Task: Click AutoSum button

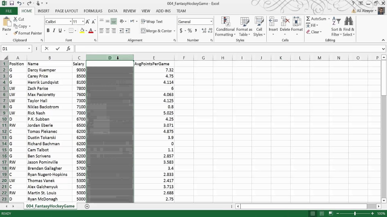Action: click(x=316, y=19)
